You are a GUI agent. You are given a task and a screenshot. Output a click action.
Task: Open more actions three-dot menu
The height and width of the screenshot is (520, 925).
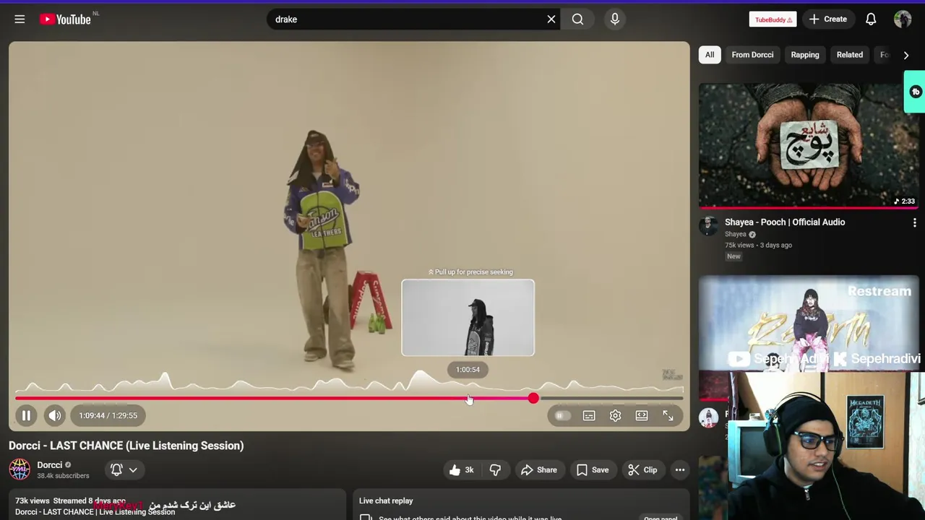(x=680, y=470)
